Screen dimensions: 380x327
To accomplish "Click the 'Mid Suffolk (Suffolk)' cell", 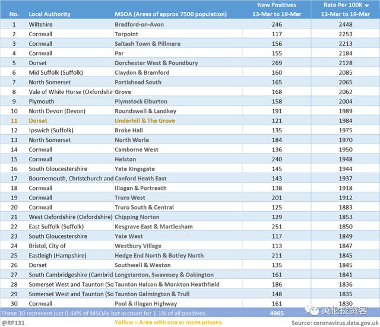I will [x=56, y=72].
